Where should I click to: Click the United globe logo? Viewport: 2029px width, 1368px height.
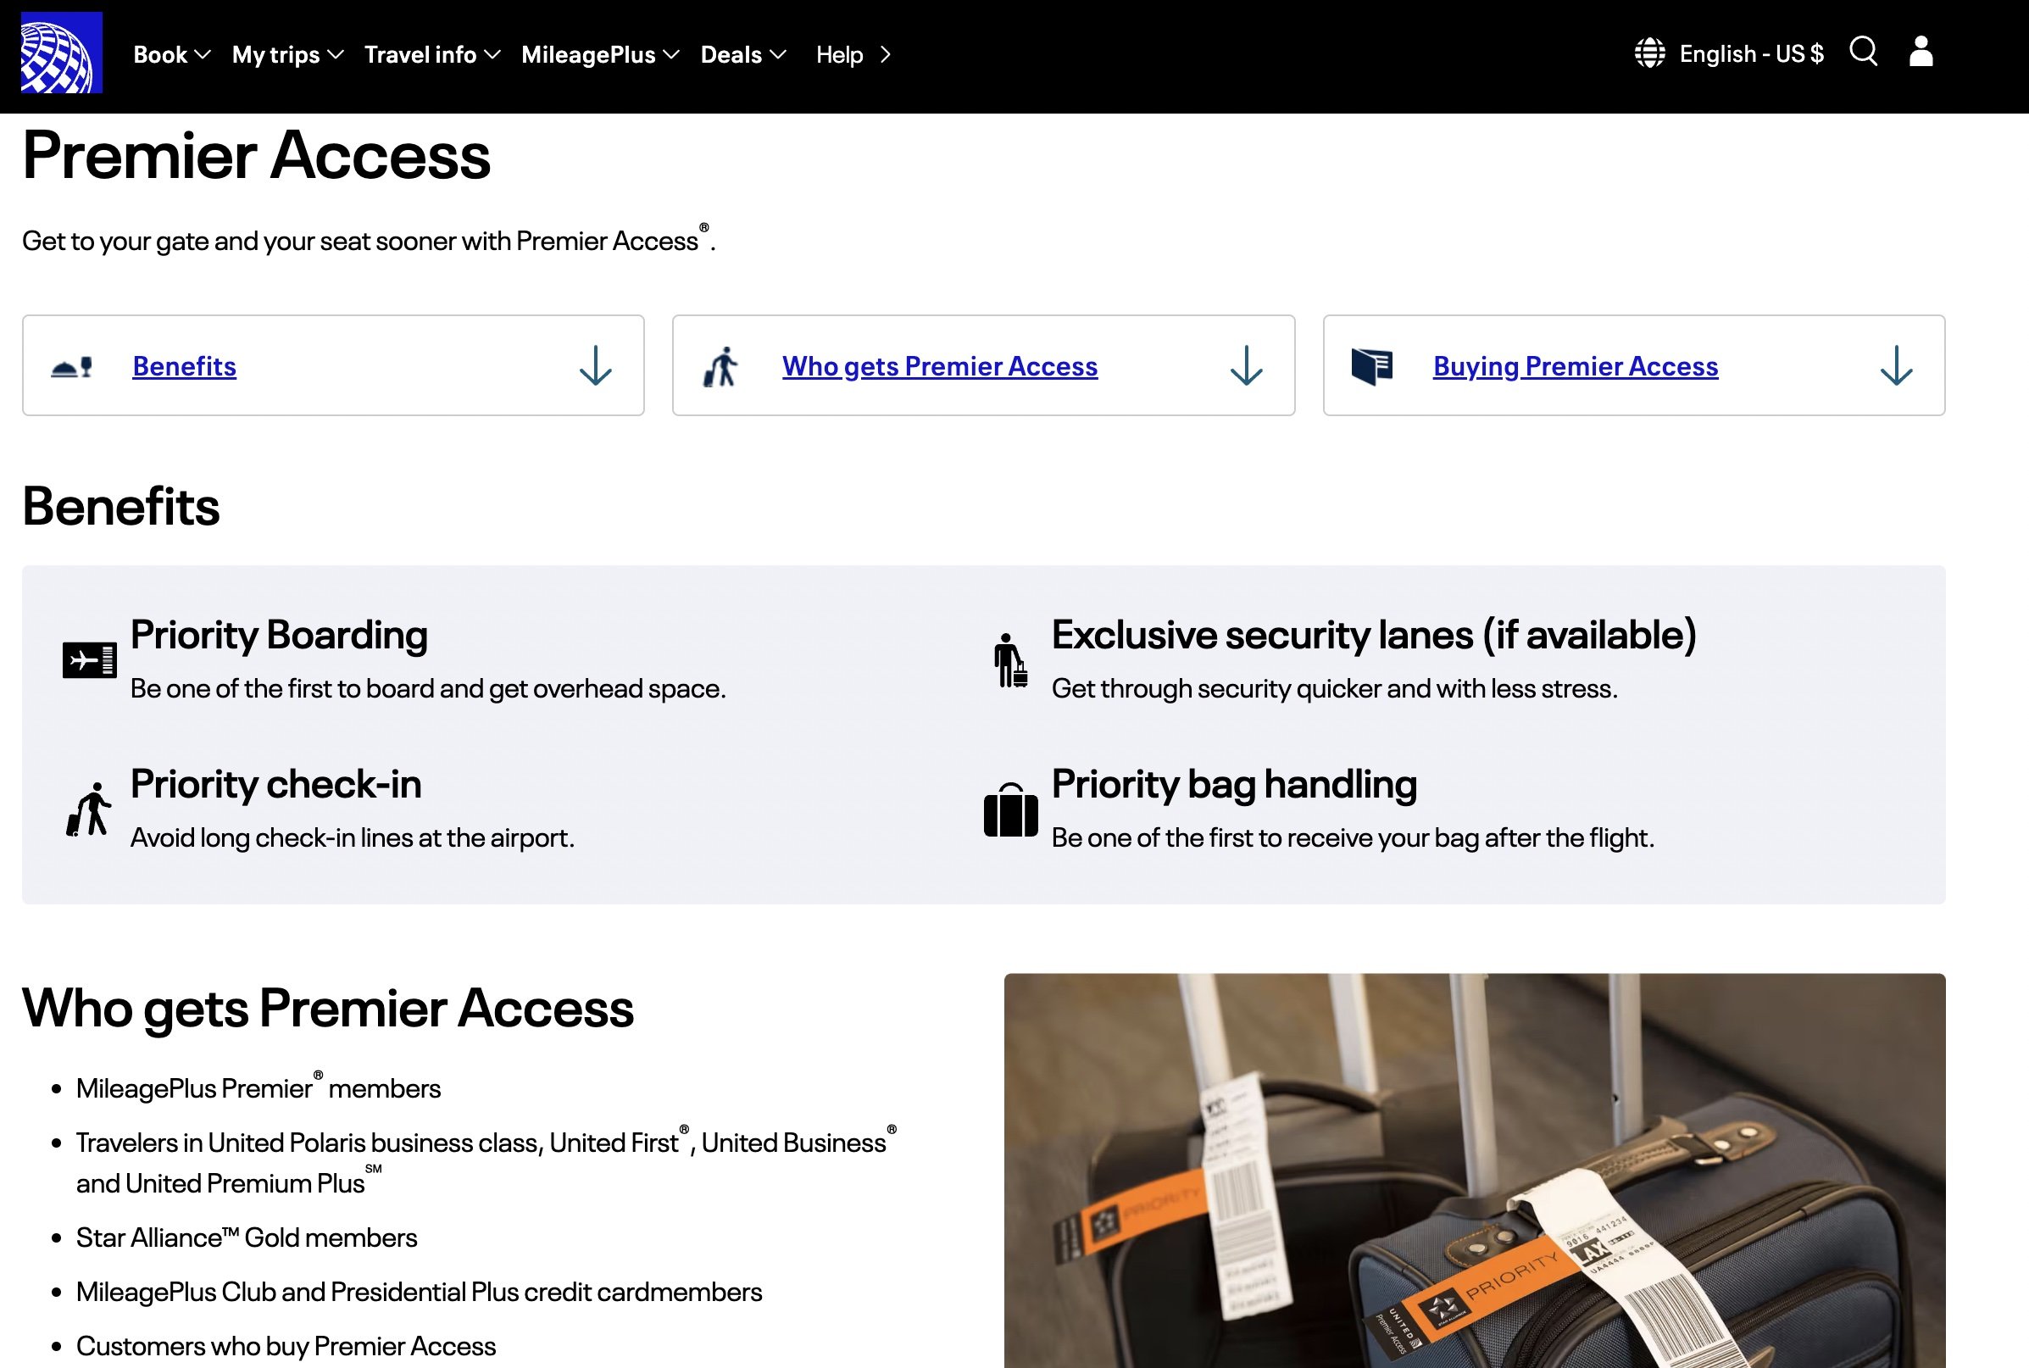point(61,53)
